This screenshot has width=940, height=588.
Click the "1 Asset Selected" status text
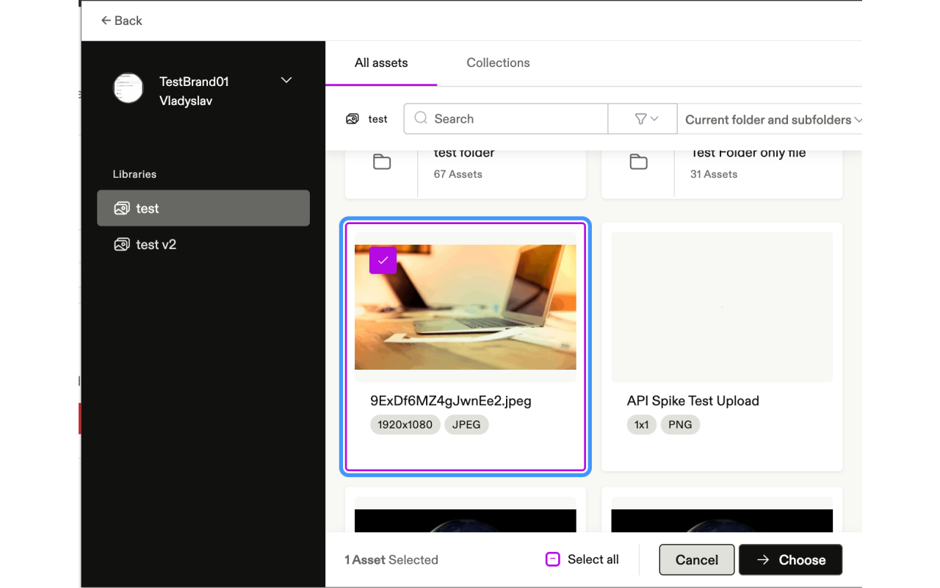[391, 560]
